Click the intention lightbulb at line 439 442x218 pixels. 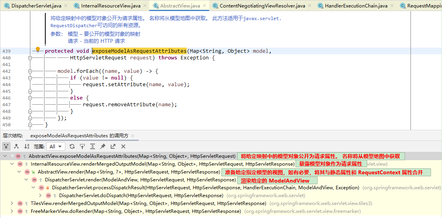pyautogui.click(x=37, y=50)
